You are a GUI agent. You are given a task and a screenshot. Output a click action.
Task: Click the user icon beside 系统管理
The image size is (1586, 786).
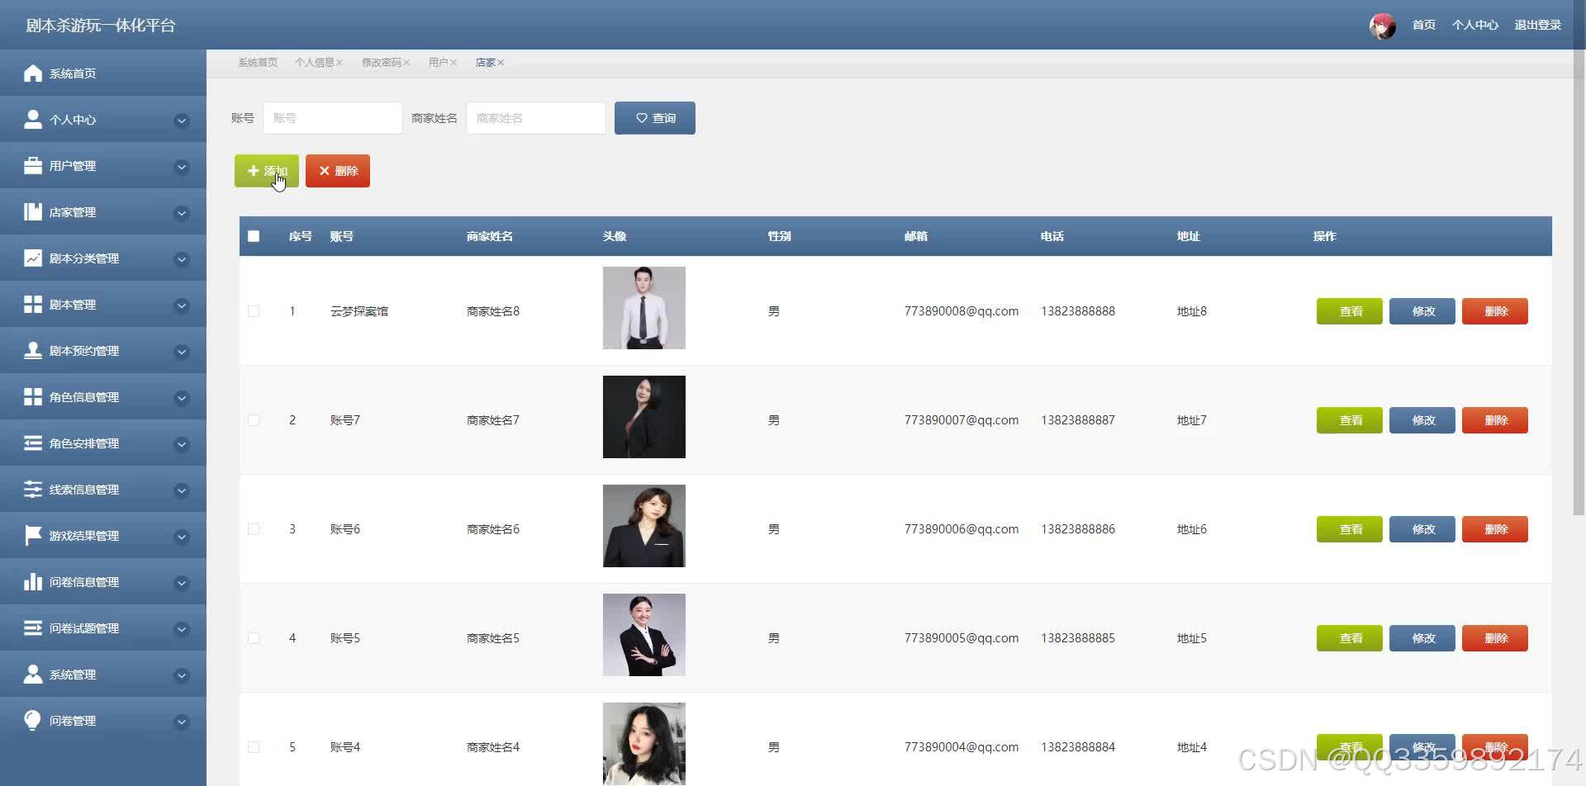(x=33, y=675)
